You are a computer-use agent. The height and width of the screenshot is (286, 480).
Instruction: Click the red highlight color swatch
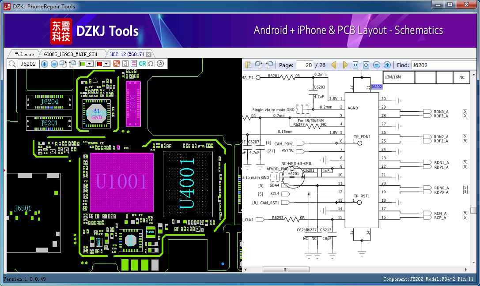click(99, 64)
